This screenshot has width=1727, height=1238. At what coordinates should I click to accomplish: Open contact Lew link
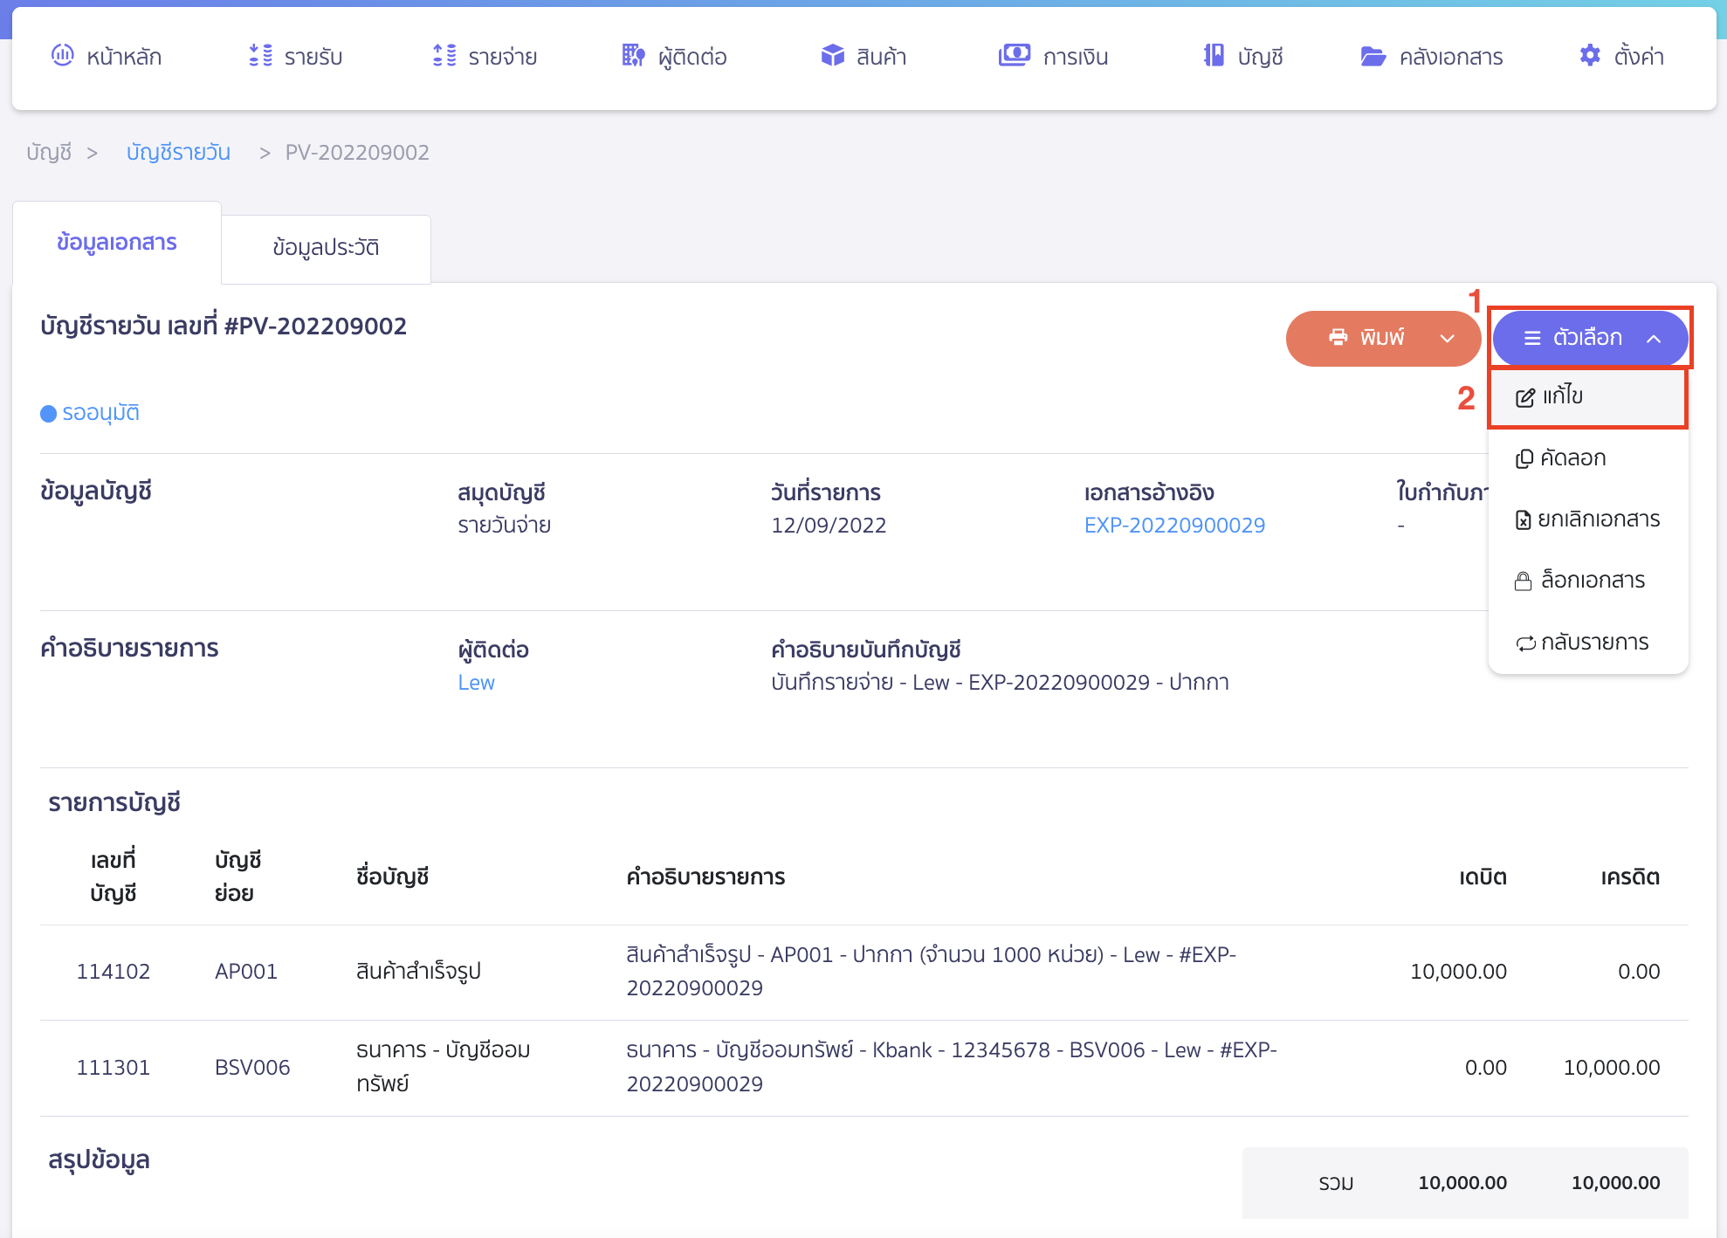tap(476, 683)
